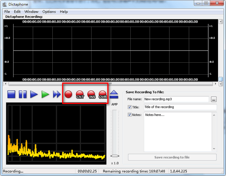
Task: Click the blue Stop button
Action: point(12,94)
